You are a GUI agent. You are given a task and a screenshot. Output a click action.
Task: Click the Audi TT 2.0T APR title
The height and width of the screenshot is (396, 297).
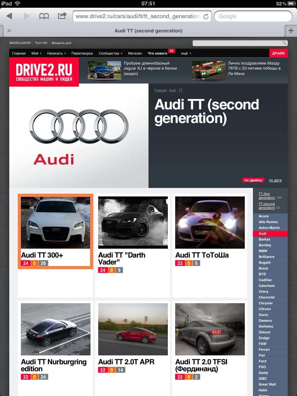pyautogui.click(x=126, y=362)
